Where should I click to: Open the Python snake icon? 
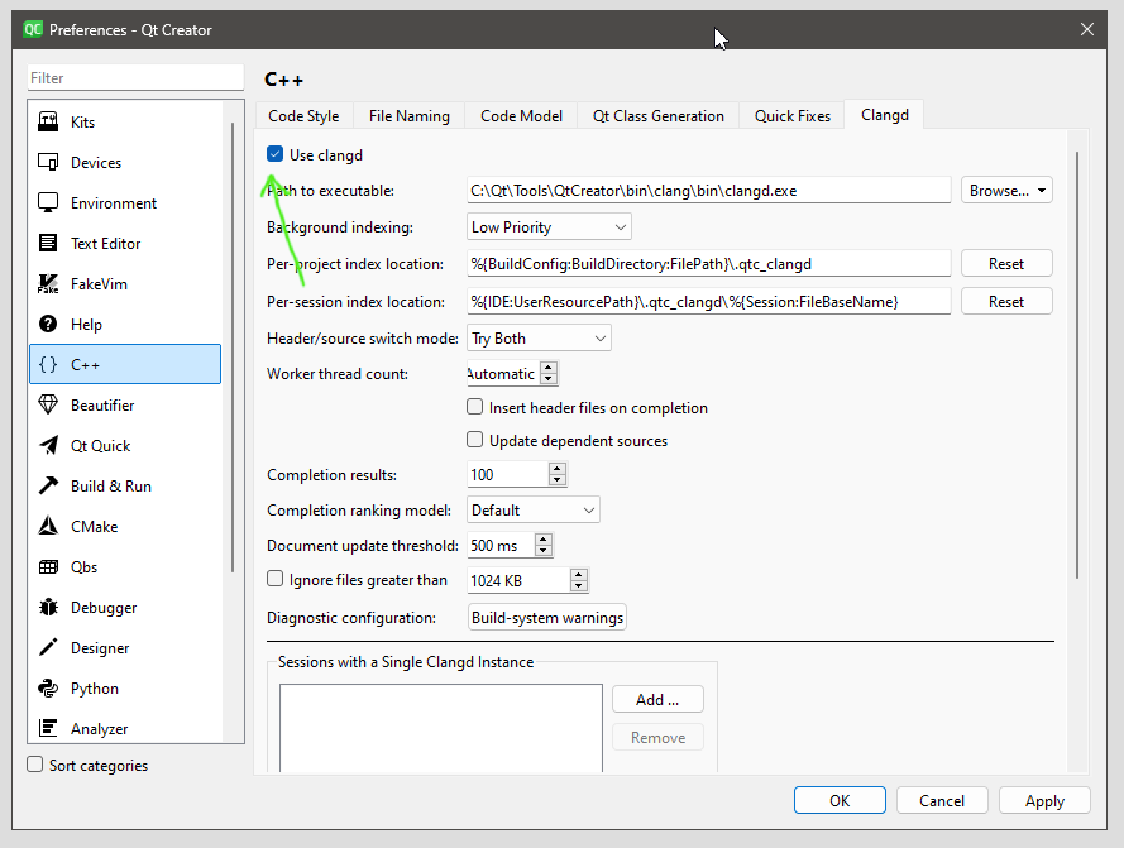(x=48, y=688)
